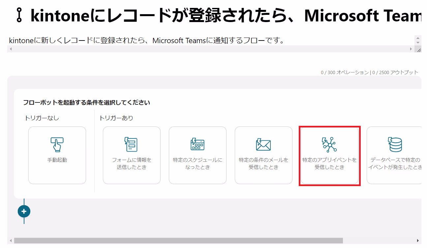Image resolution: width=427 pixels, height=248 pixels.
Task: Edit the flow description text area
Action: pyautogui.click(x=211, y=41)
